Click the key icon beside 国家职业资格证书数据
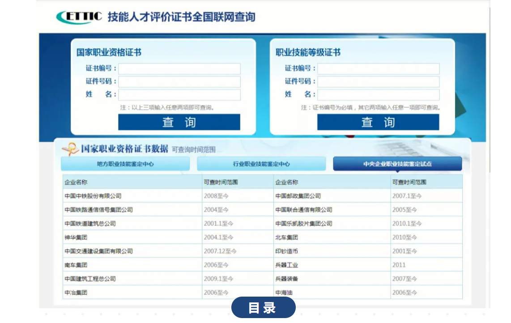The width and height of the screenshot is (511, 323). tap(70, 149)
